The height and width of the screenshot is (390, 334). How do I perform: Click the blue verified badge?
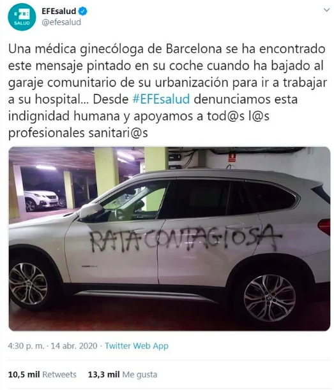[x=83, y=11]
